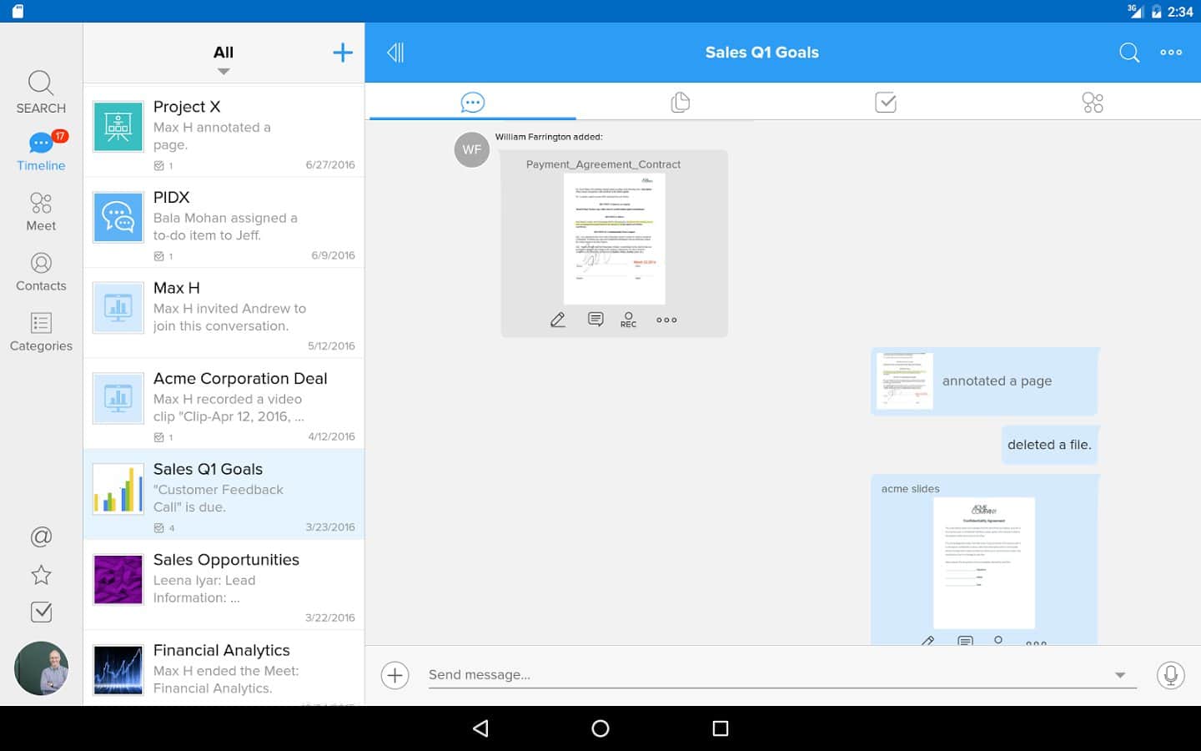Open the Payment_Agreement_Contract document thumbnail
Viewport: 1201px width, 751px height.
click(x=615, y=239)
